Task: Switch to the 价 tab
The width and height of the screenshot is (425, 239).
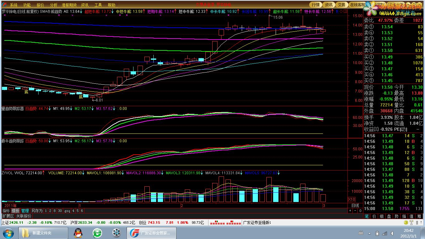Action: (x=374, y=216)
